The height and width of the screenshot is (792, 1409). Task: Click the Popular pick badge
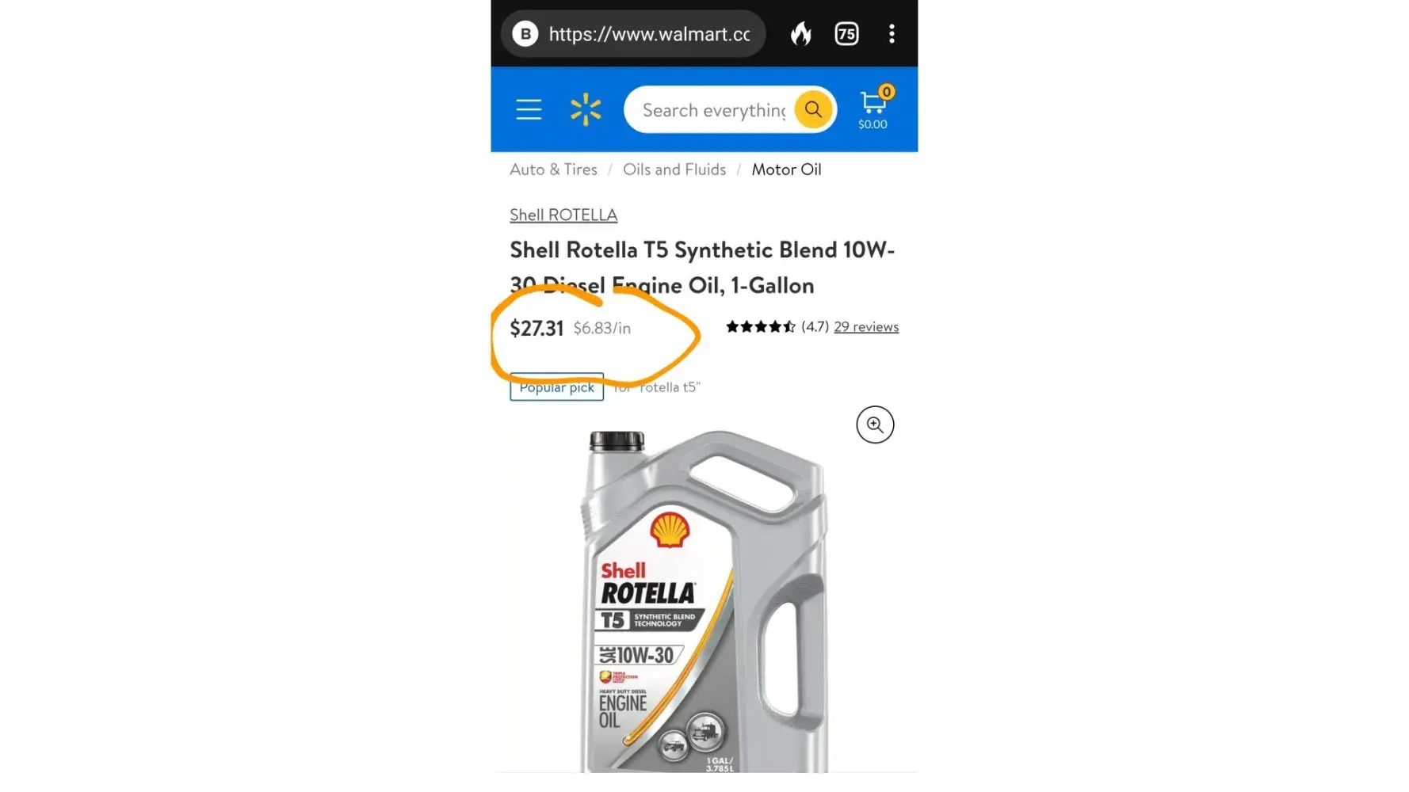(556, 387)
